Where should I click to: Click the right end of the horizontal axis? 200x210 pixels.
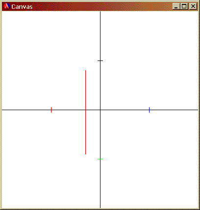coord(197,110)
